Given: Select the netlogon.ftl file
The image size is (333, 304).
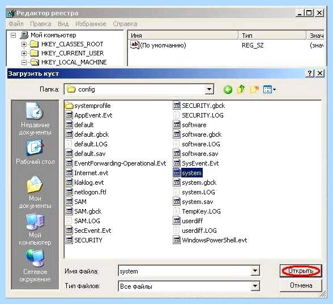Looking at the screenshot, I should point(86,192).
